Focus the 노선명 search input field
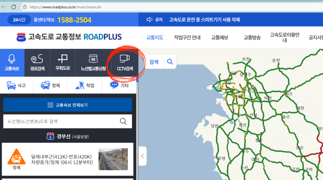The image size is (323, 180). pos(68,121)
